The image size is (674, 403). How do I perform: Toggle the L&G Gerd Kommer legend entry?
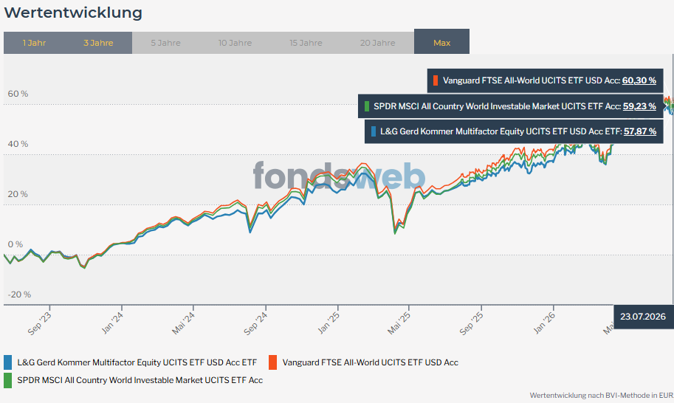130,362
